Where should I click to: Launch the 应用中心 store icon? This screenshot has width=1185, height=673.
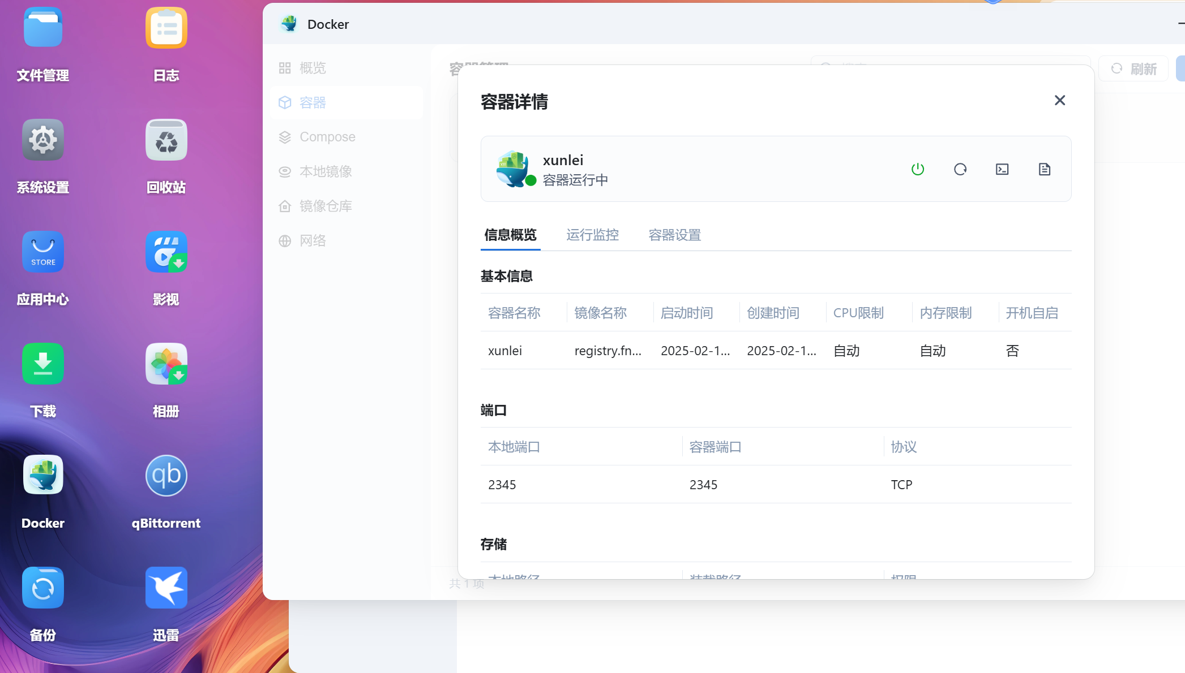43,252
